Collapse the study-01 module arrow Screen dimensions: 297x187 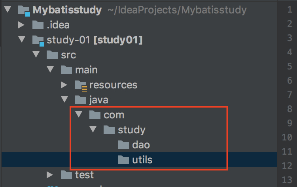click(x=21, y=40)
